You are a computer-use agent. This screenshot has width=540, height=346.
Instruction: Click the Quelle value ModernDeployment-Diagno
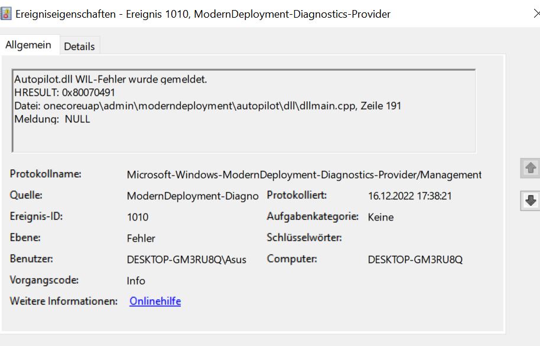pyautogui.click(x=193, y=196)
